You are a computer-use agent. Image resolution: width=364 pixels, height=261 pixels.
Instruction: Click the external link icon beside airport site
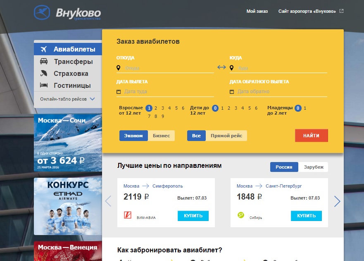click(x=341, y=11)
